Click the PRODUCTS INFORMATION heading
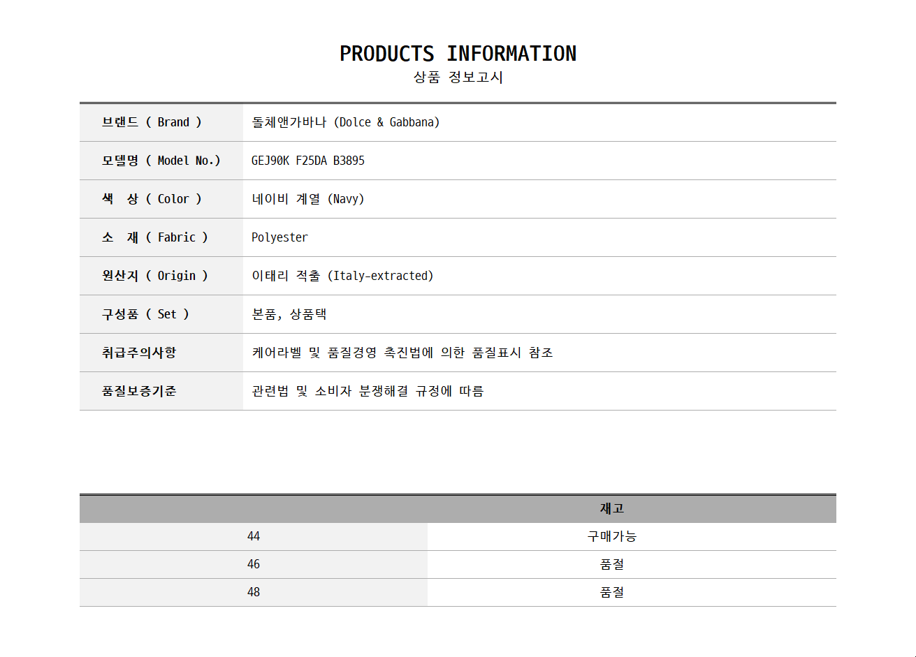Screen dimensions: 916x657 (458, 54)
